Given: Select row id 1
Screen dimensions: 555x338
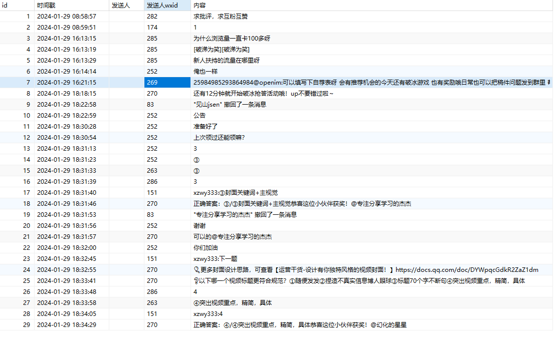Looking at the screenshot, I should click(x=17, y=16).
